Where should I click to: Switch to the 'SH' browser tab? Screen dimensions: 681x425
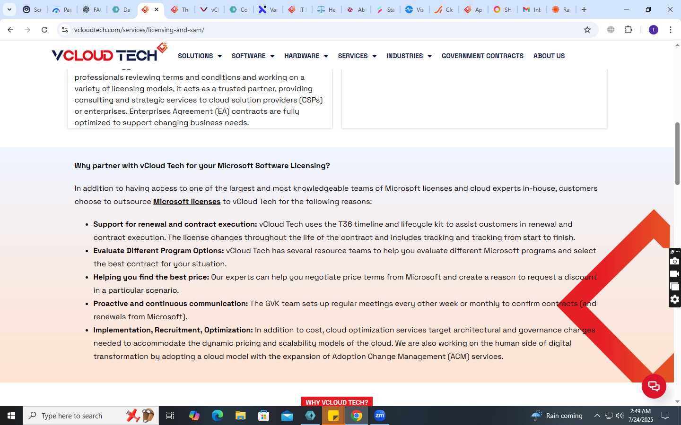tap(502, 9)
